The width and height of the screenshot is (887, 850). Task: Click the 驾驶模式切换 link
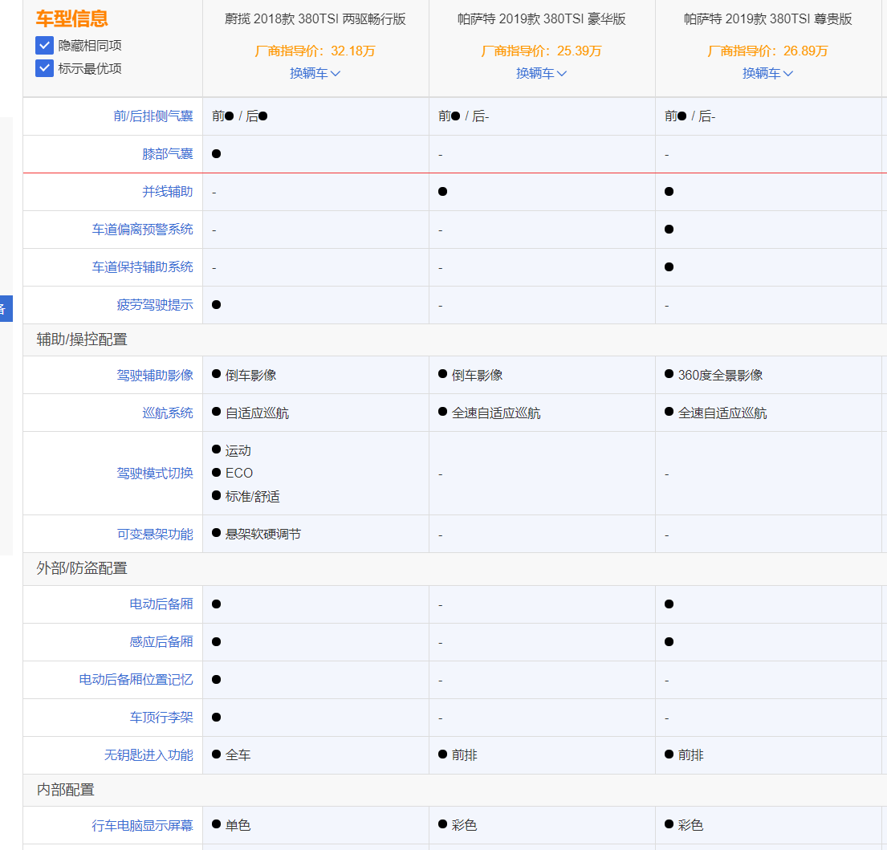155,473
